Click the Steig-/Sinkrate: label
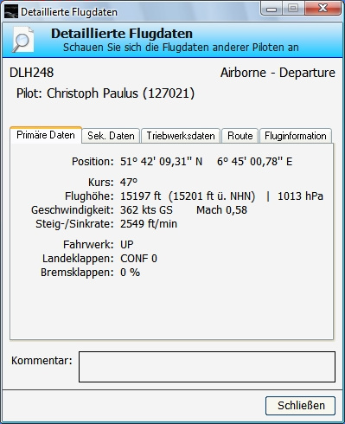The height and width of the screenshot is (424, 345). pos(74,224)
